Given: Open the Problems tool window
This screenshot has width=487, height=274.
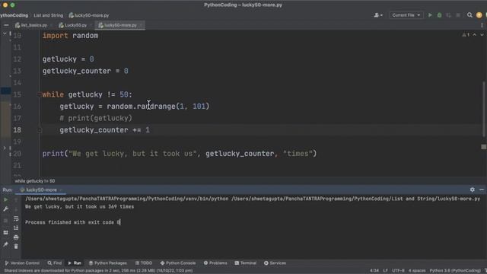Looking at the screenshot, I should pos(215,263).
